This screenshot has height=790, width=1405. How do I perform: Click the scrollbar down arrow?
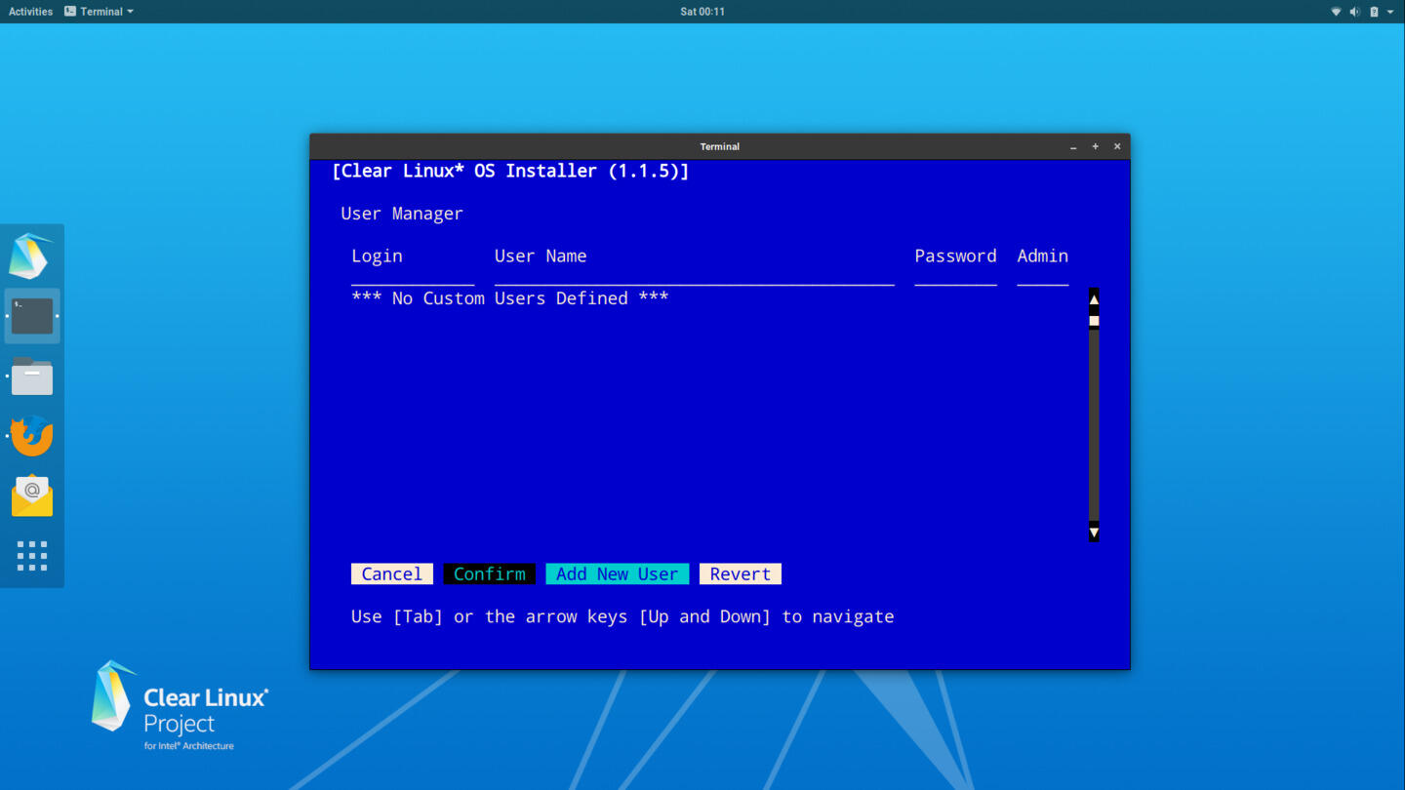[x=1094, y=533]
